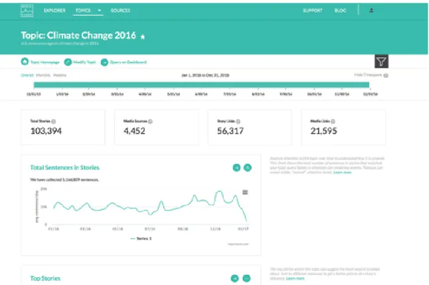The image size is (429, 285).
Task: Toggle Series 1 legend visibility
Action: (141, 238)
